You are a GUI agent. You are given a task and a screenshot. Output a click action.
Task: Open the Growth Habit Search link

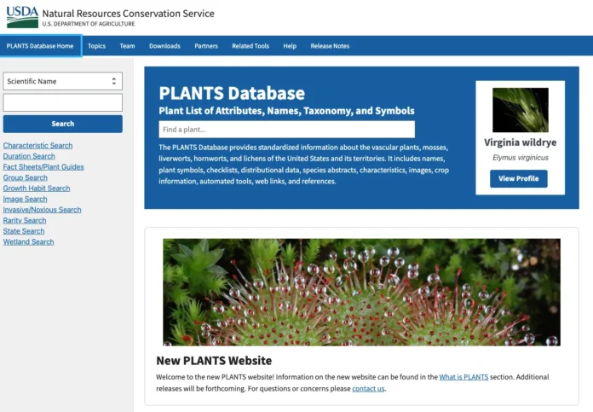(x=37, y=189)
